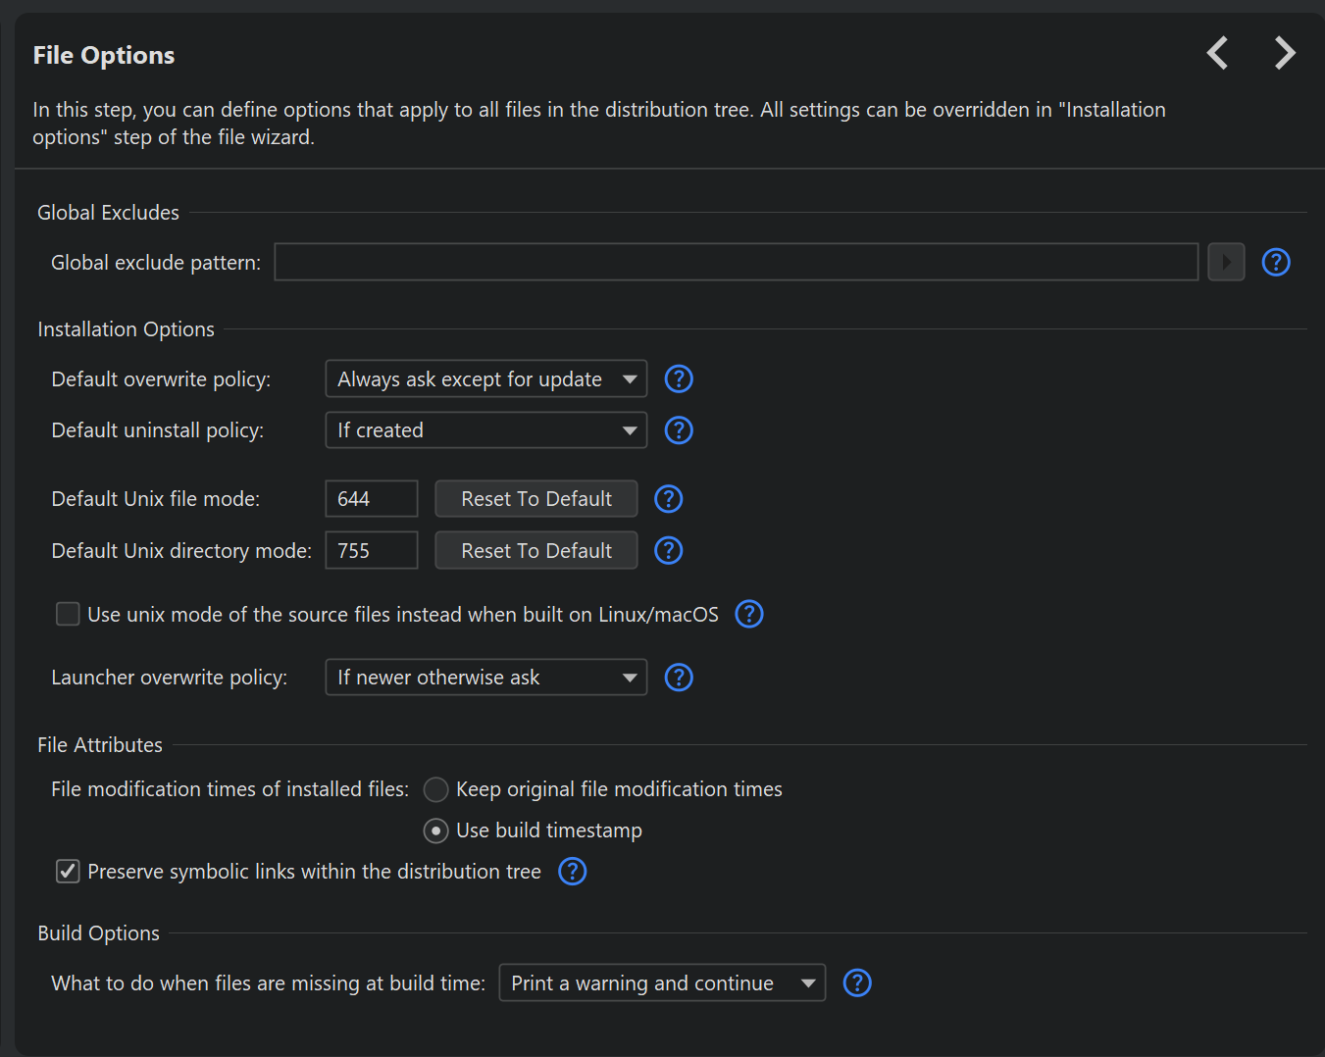Show help for Preserve symbolic links option
This screenshot has height=1057, width=1325.
572,872
